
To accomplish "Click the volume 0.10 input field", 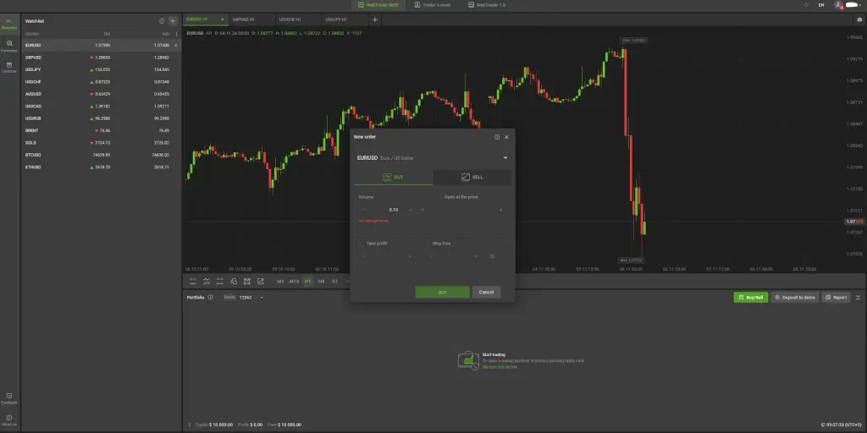I will (393, 210).
